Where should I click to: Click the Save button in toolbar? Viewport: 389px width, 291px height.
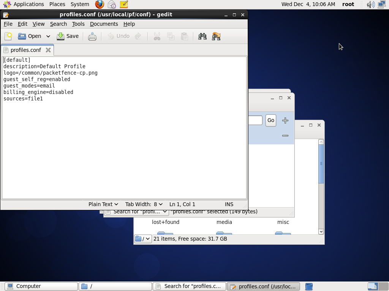68,36
